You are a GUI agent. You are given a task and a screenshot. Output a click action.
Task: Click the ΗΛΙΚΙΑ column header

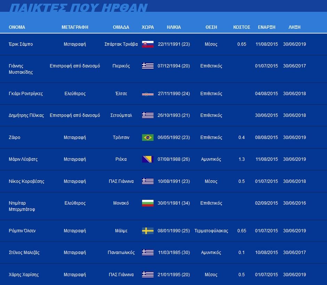pyautogui.click(x=174, y=27)
